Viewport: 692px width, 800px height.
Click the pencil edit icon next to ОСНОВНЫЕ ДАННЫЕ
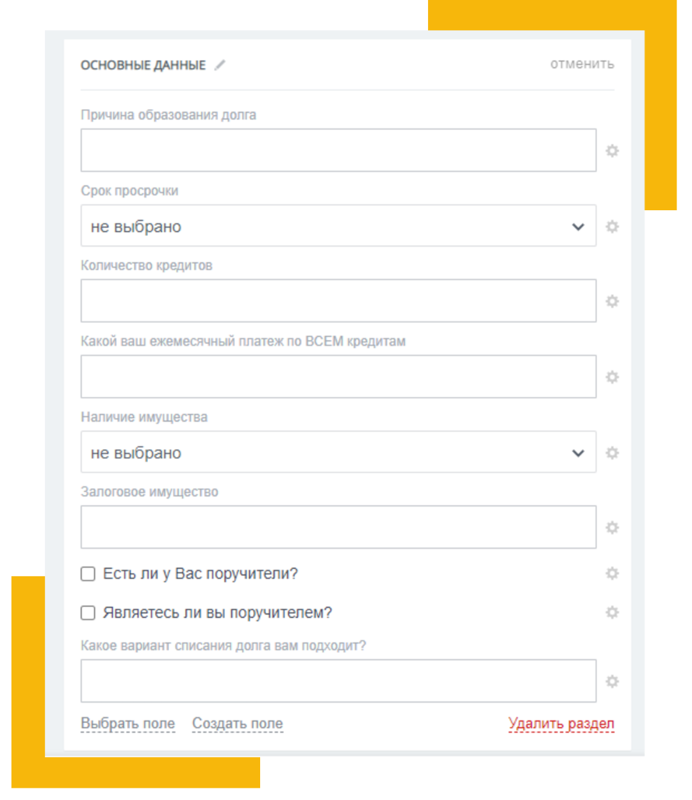point(220,65)
